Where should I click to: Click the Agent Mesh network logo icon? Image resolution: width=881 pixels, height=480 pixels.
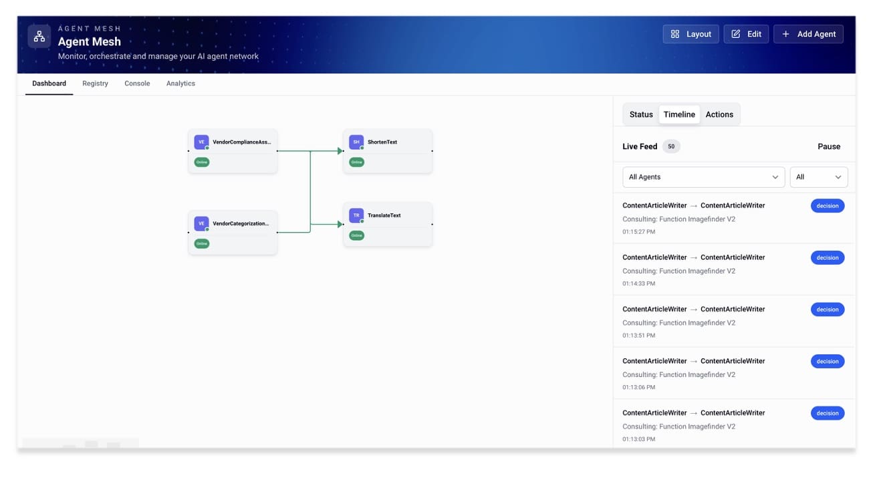pyautogui.click(x=39, y=36)
